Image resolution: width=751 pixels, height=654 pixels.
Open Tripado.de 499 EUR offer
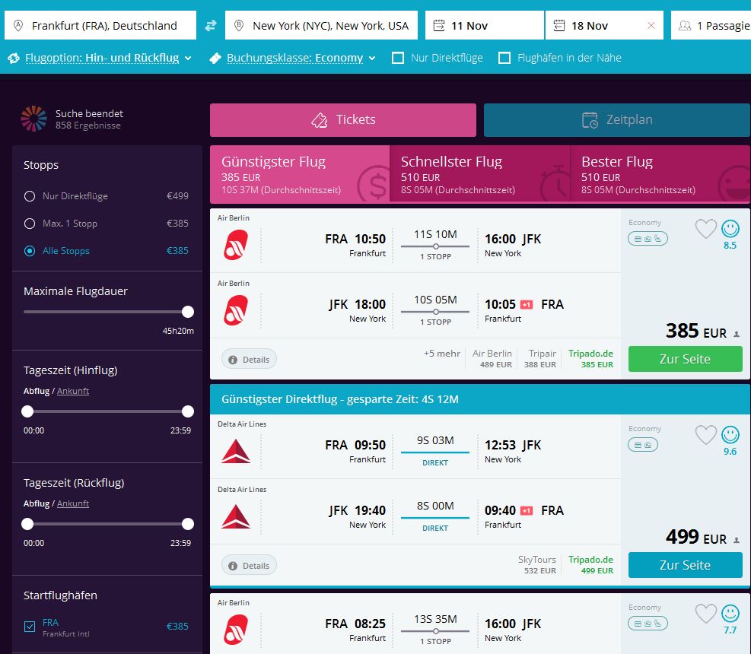coord(590,565)
